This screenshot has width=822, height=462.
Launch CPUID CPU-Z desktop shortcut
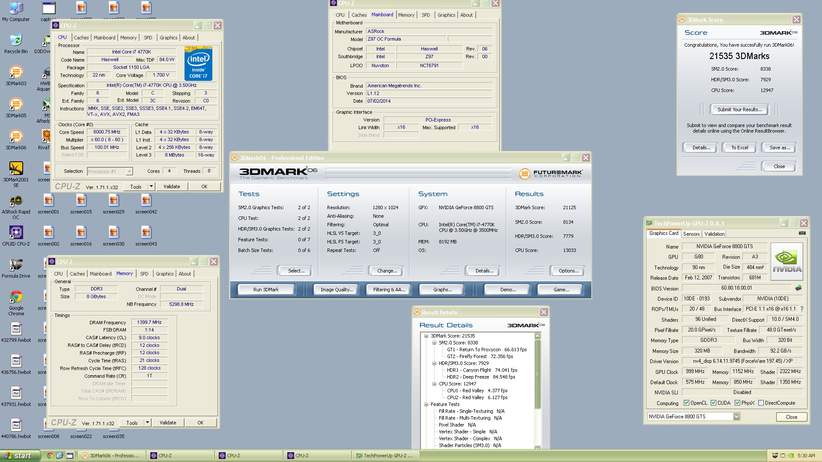pyautogui.click(x=16, y=236)
